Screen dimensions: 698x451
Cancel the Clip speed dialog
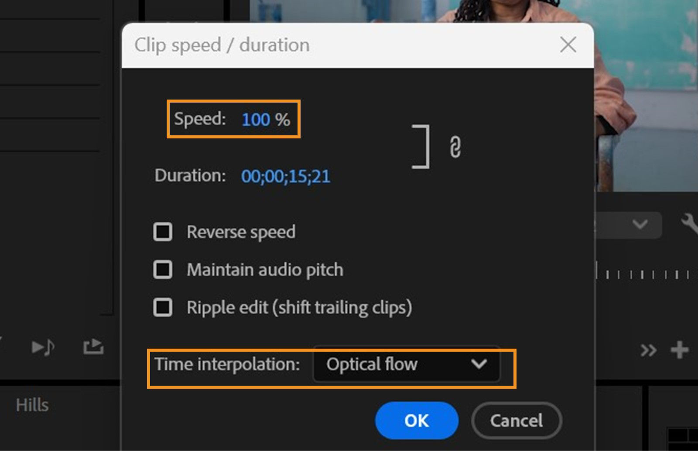(x=516, y=420)
